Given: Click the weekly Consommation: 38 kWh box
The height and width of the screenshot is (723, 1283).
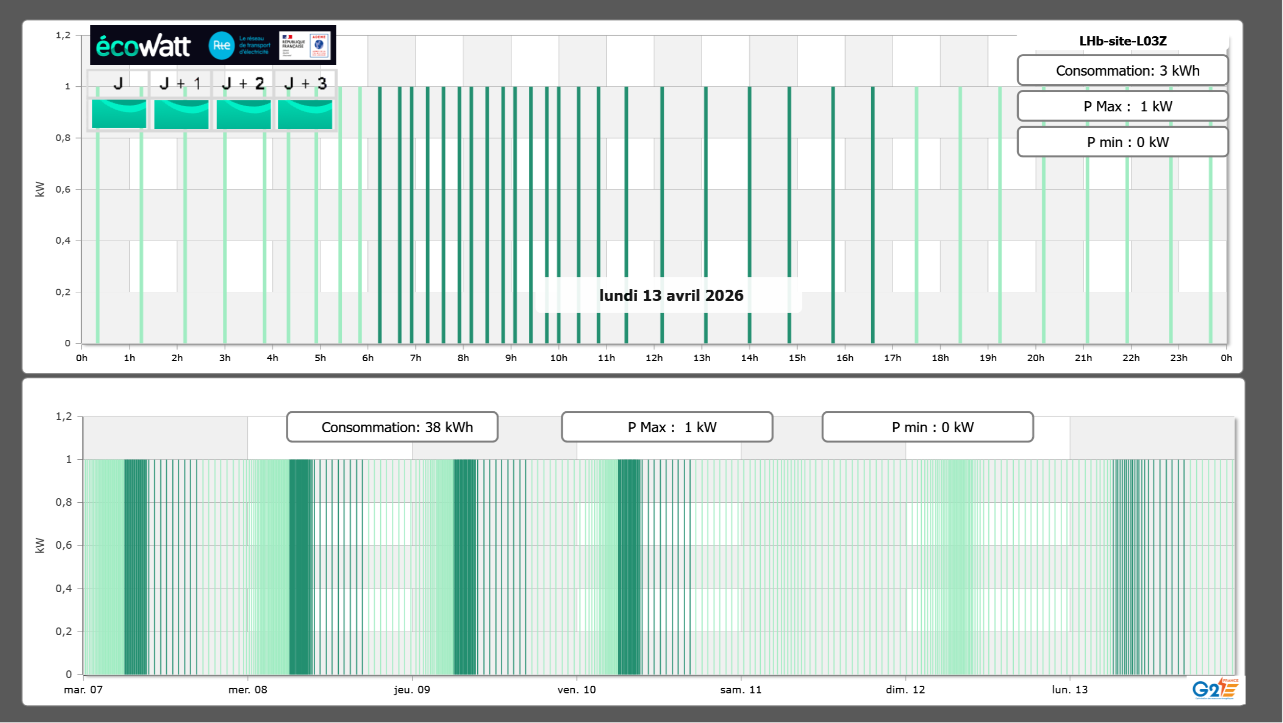Looking at the screenshot, I should coord(392,427).
